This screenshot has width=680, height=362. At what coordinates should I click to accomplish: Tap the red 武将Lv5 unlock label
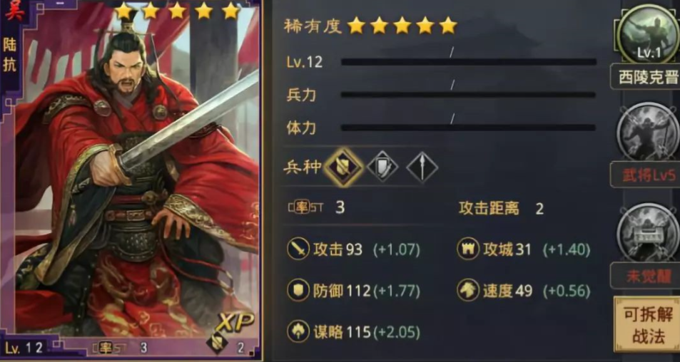647,175
